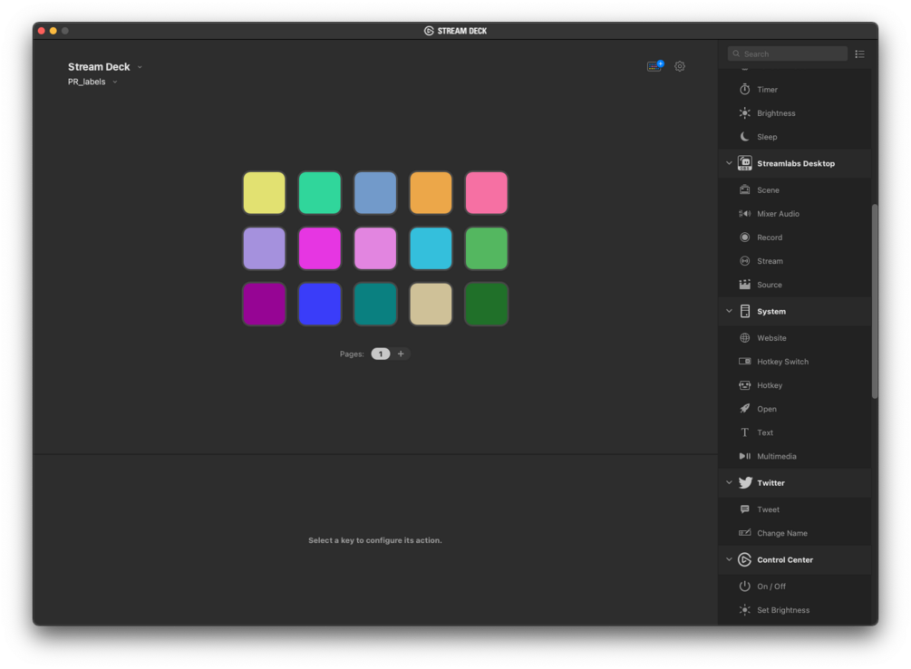Click the Mixer Audio label
Image resolution: width=911 pixels, height=669 pixels.
[778, 214]
